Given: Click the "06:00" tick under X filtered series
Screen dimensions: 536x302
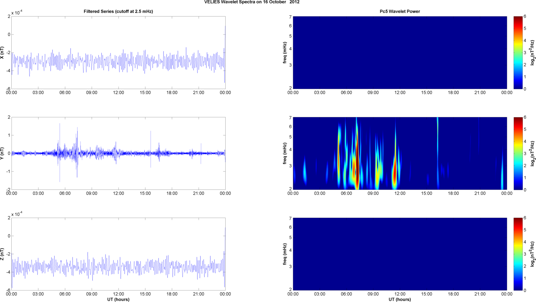Looking at the screenshot, I should click(x=65, y=93).
